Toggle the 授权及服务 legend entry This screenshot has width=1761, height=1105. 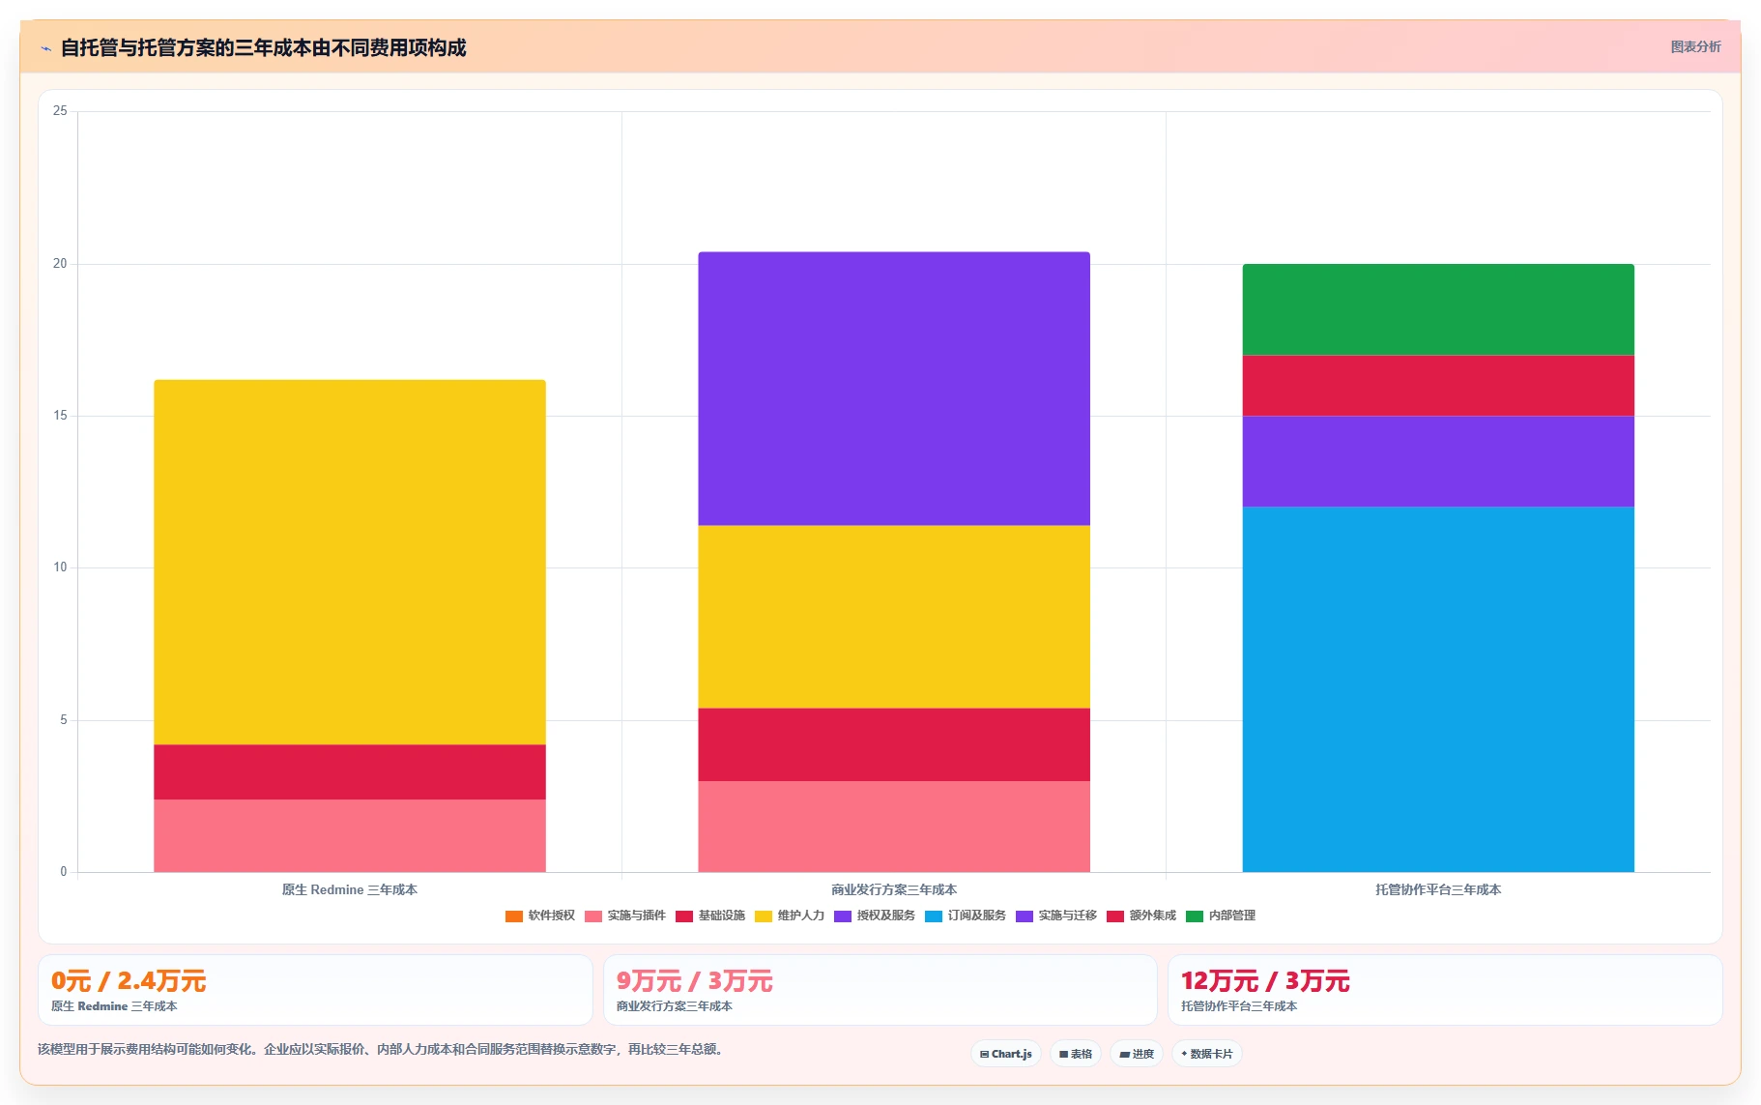(875, 916)
